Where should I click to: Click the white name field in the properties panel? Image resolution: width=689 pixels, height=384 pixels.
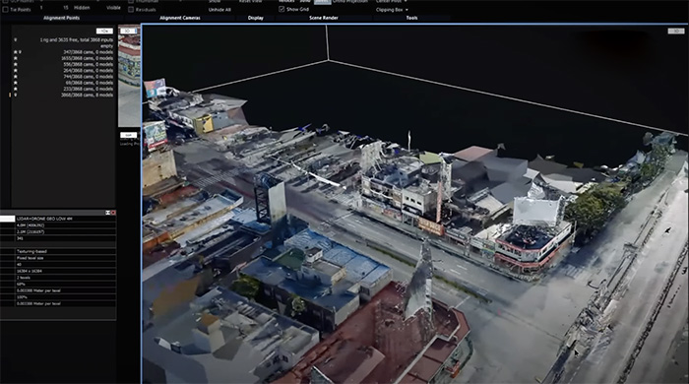pyautogui.click(x=8, y=219)
